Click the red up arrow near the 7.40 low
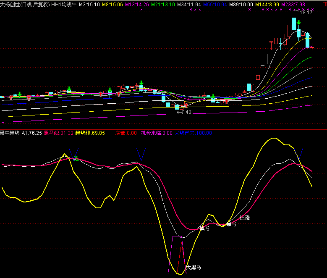Image resolution: width=327 pixels, height=278 pixels. point(186,105)
